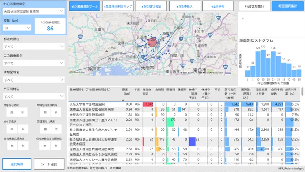Select row 茨木みどりヶ丘病院

[184, 132]
